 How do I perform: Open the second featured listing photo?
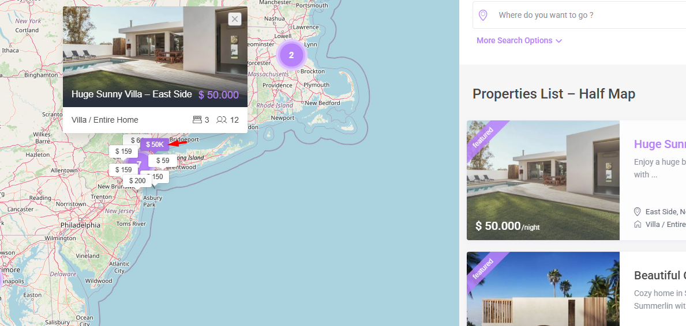pyautogui.click(x=543, y=289)
